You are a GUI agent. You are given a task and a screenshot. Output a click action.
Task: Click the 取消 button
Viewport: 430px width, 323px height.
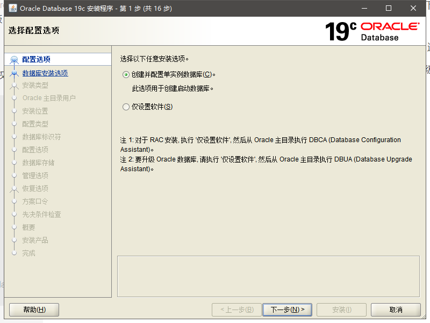coord(396,310)
